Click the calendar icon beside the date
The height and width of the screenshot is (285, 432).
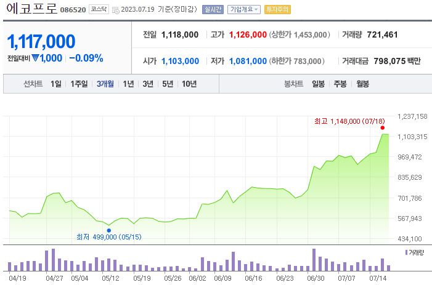(115, 10)
